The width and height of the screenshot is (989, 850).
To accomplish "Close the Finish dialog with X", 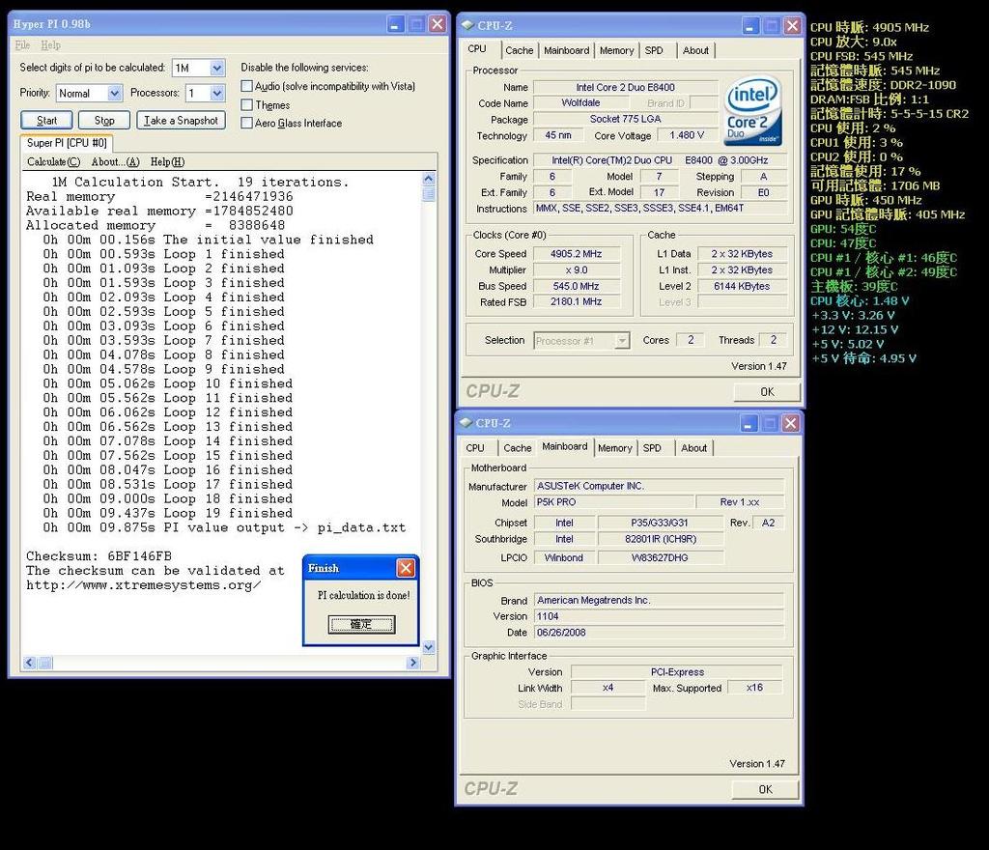I will pos(406,568).
